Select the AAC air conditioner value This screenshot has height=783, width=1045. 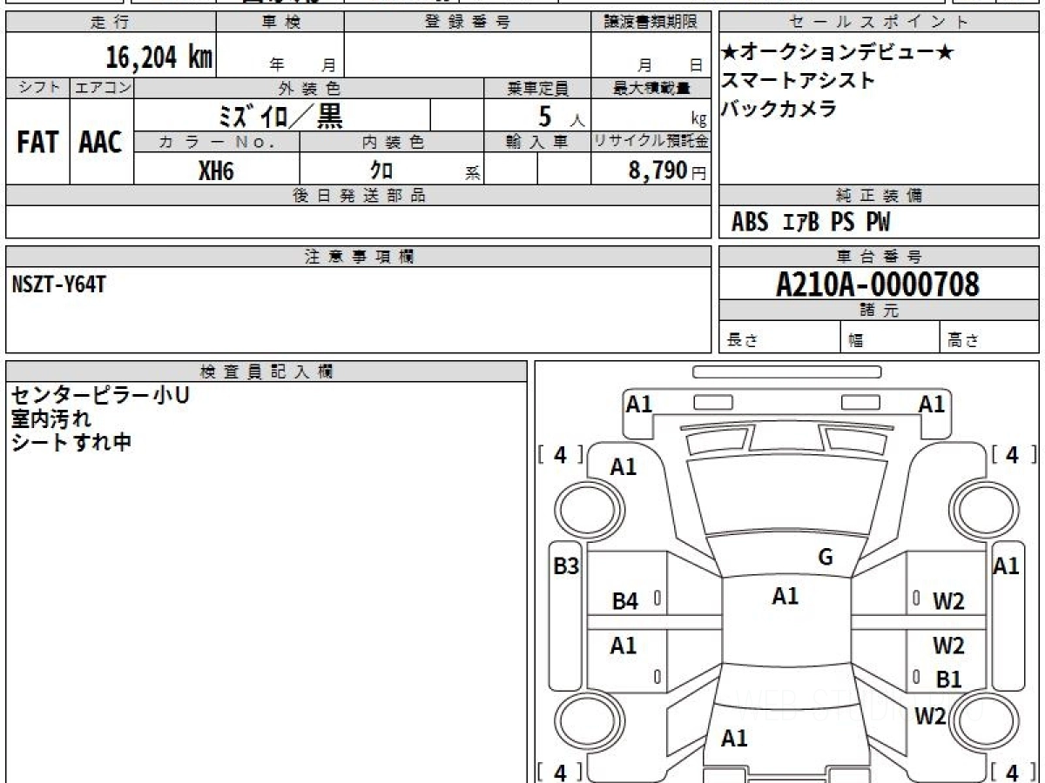(101, 142)
